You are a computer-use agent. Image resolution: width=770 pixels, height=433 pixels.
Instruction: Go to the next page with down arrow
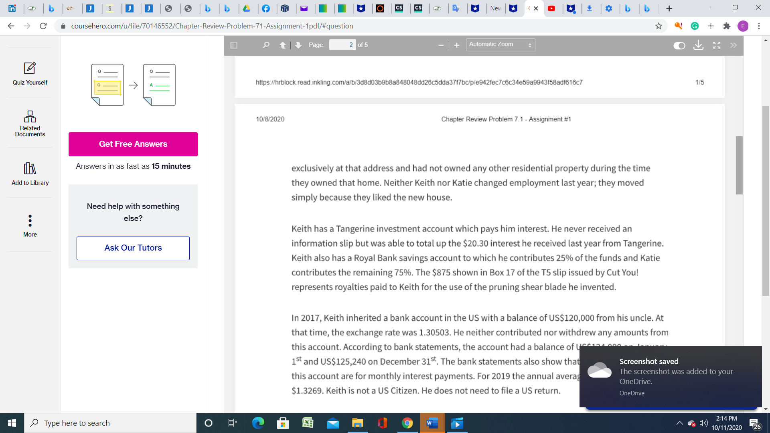298,45
